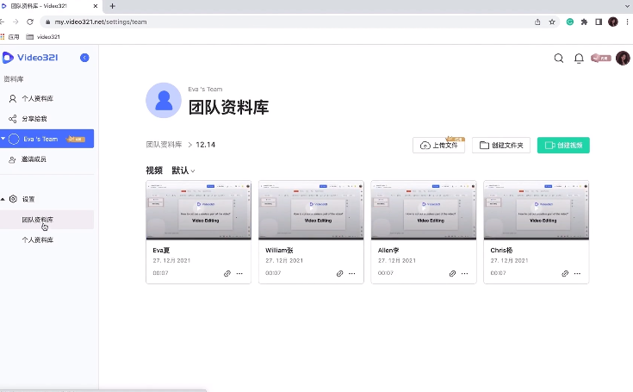Click 创建文件夹 create folder button
This screenshot has width=633, height=392.
[x=501, y=146]
